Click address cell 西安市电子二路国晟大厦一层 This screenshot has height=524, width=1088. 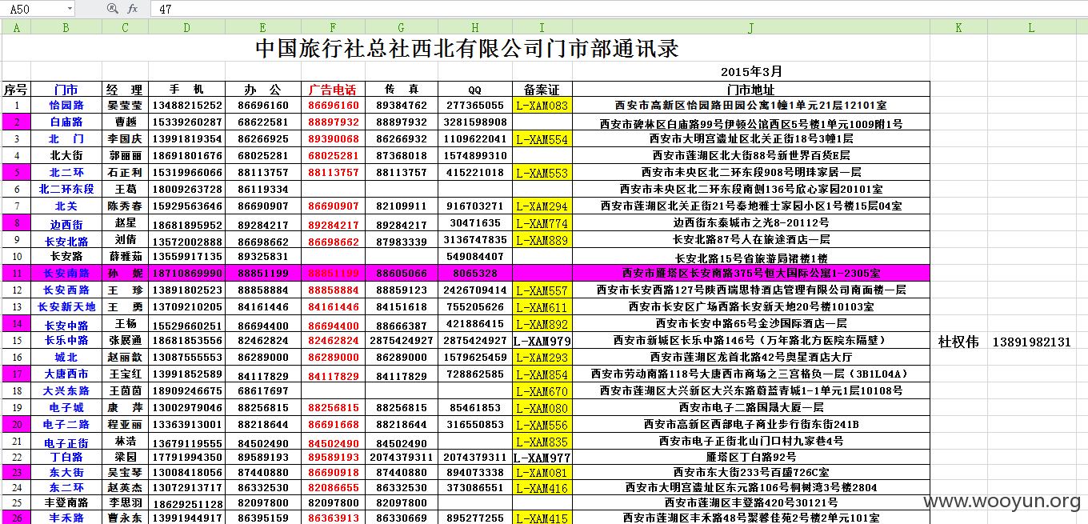click(751, 408)
